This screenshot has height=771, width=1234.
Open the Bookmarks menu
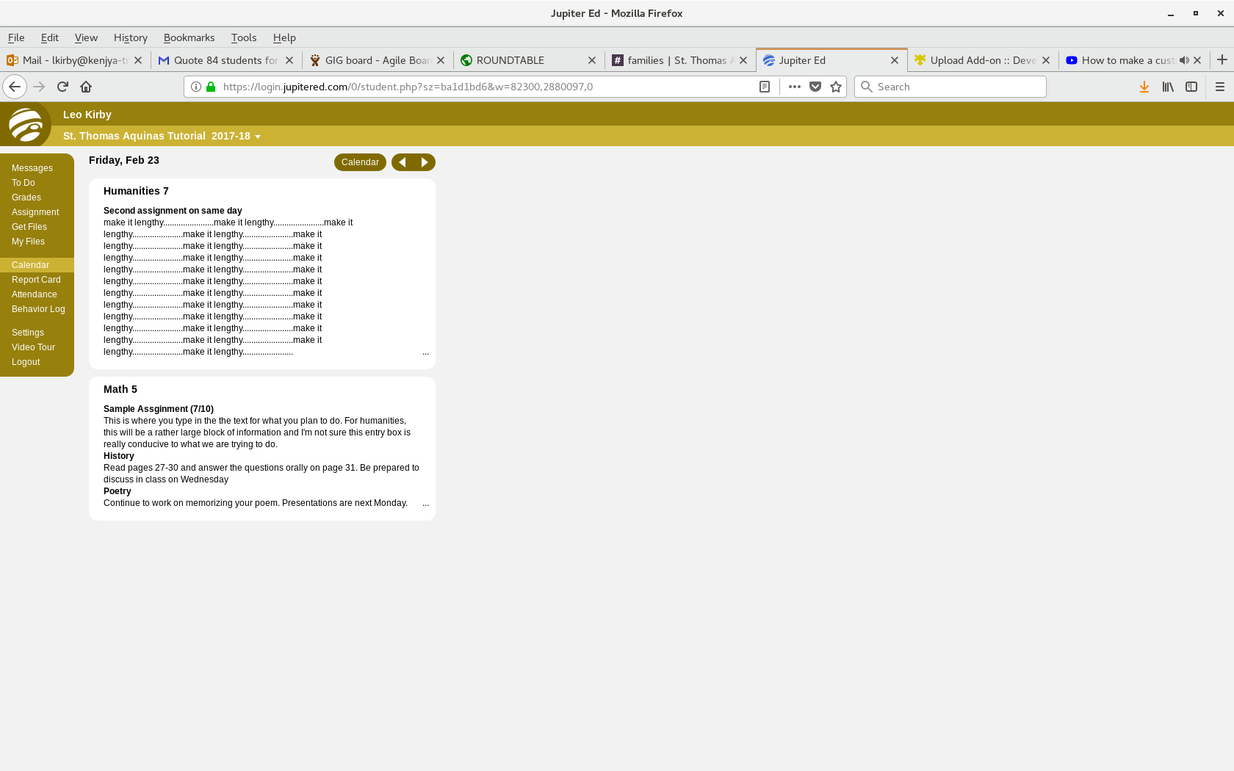tap(190, 37)
